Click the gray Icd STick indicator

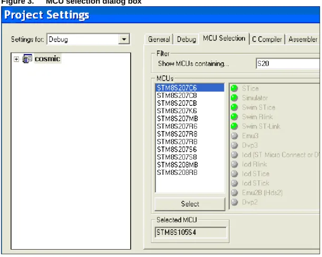pos(235,183)
